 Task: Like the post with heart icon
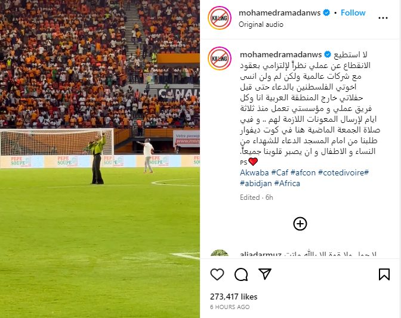pos(217,274)
